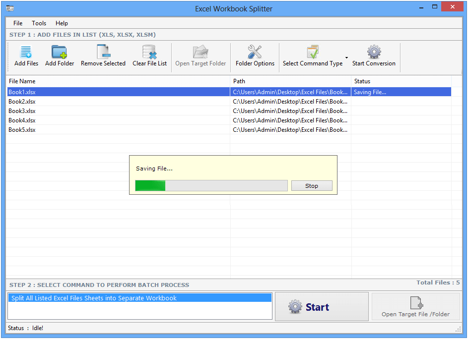
Task: Click the Status column header
Action: 401,81
